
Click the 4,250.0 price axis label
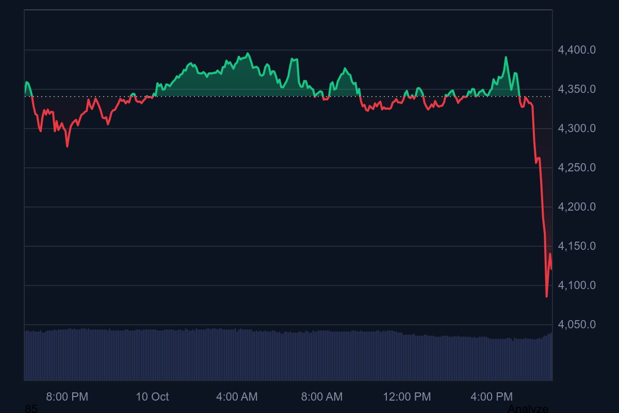coord(577,168)
